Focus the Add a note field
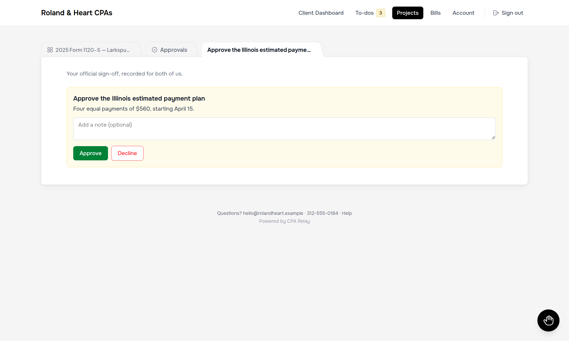 [284, 129]
